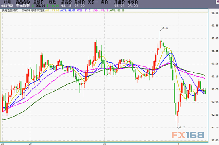This screenshot has width=219, height=145.
Task: Click the 93.51 high price label
Action: (x=165, y=28)
